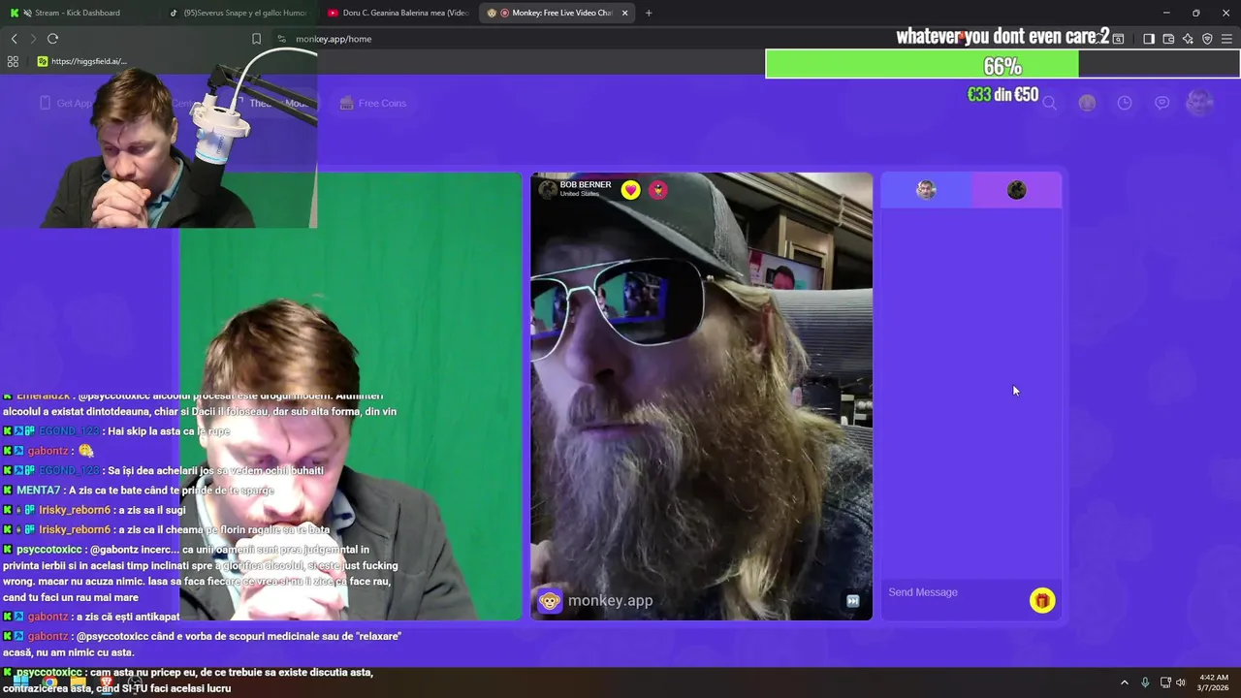Viewport: 1241px width, 698px height.
Task: Open the chat messages bubble icon
Action: pyautogui.click(x=1161, y=103)
